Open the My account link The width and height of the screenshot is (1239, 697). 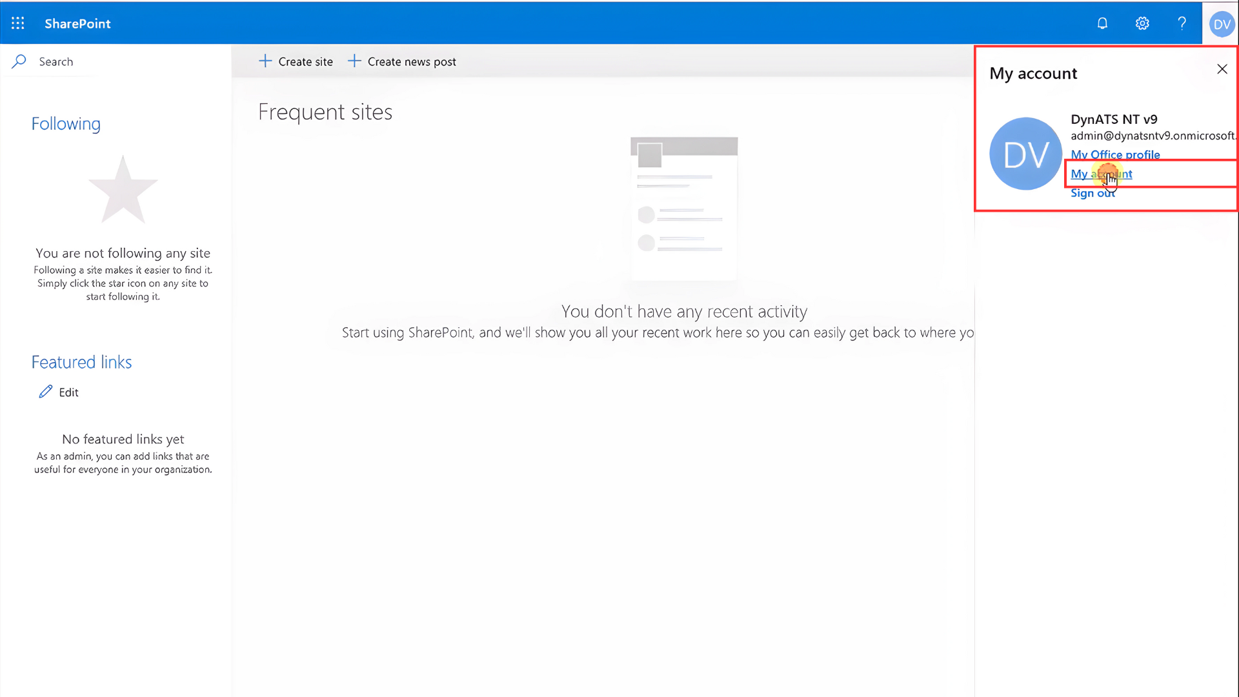point(1101,174)
